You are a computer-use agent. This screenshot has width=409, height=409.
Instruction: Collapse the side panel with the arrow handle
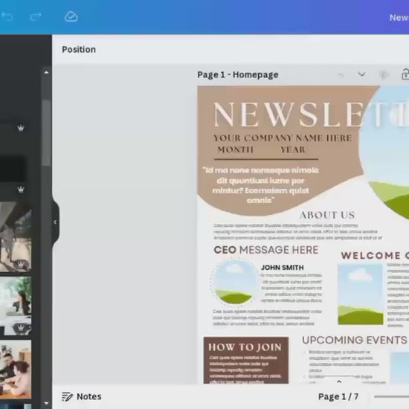[x=55, y=222]
